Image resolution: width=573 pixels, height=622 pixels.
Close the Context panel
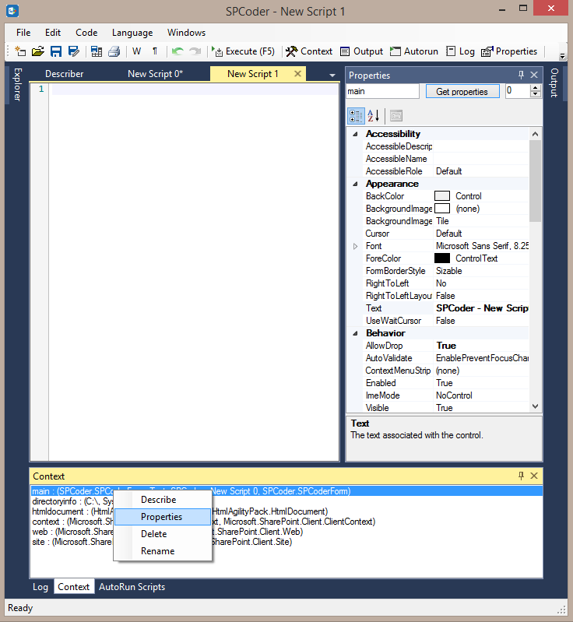[x=534, y=476]
